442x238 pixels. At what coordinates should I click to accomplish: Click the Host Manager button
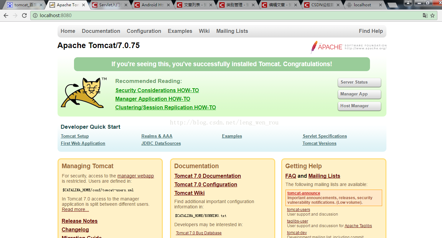[359, 106]
